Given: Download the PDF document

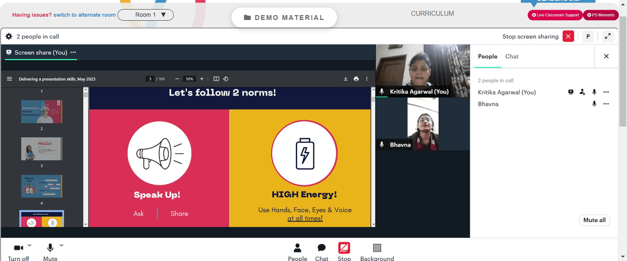Looking at the screenshot, I should tap(345, 79).
